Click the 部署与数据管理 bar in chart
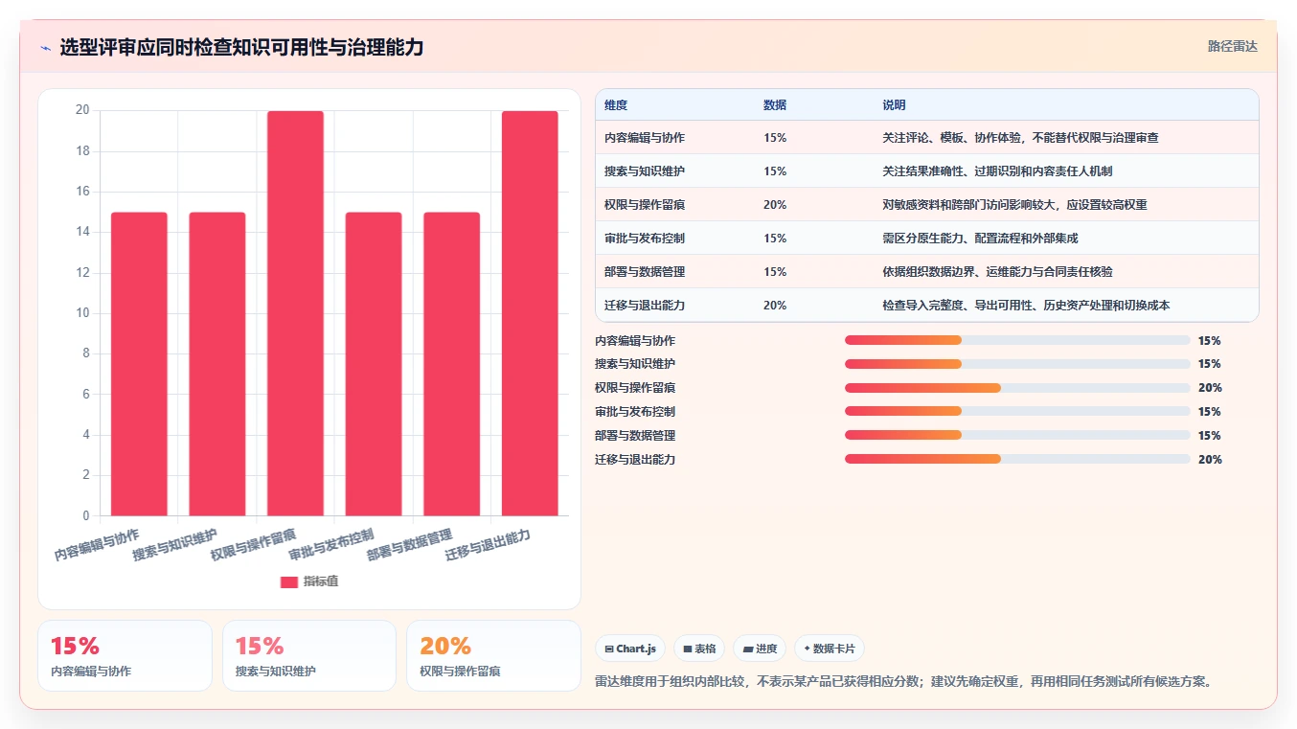 tap(451, 364)
